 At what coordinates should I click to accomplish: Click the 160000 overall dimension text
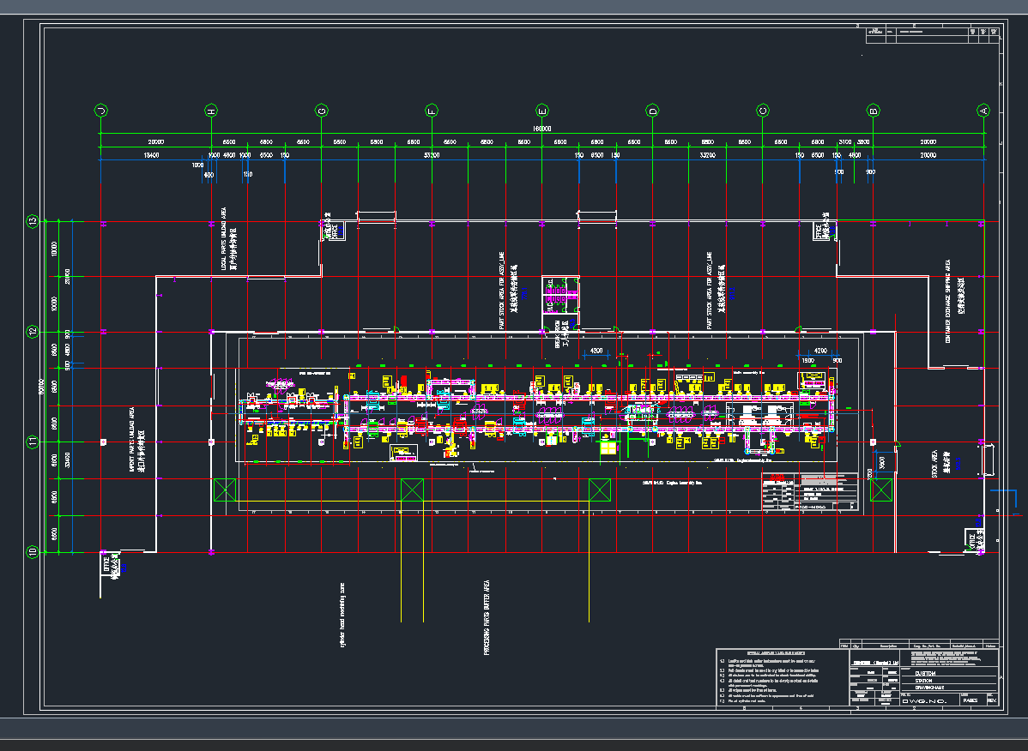pos(541,129)
